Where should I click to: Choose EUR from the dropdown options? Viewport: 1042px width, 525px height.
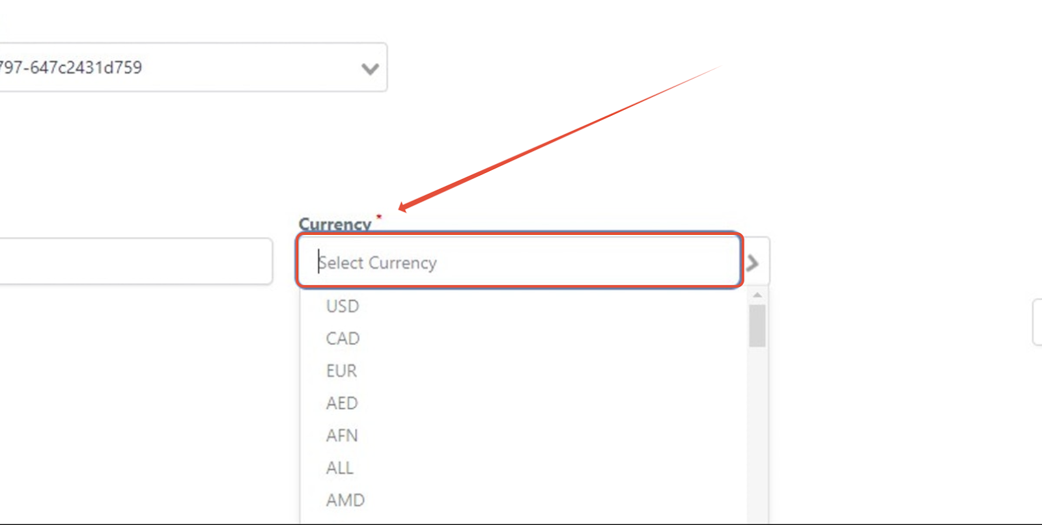pyautogui.click(x=341, y=370)
